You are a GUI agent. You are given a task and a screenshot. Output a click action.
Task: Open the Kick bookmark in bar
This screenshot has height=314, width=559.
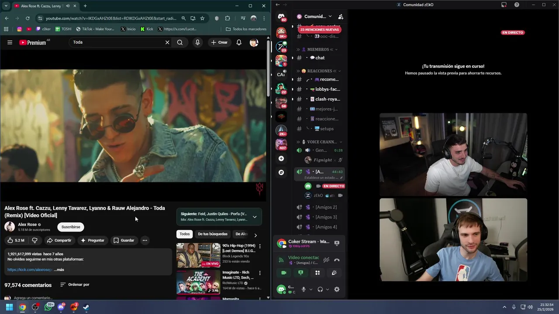point(147,29)
